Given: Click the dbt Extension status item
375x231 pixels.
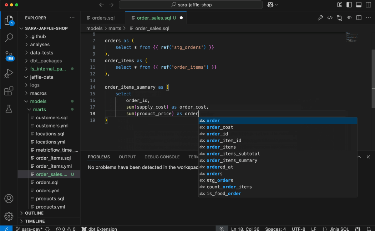Looking at the screenshot, I should point(99,229).
